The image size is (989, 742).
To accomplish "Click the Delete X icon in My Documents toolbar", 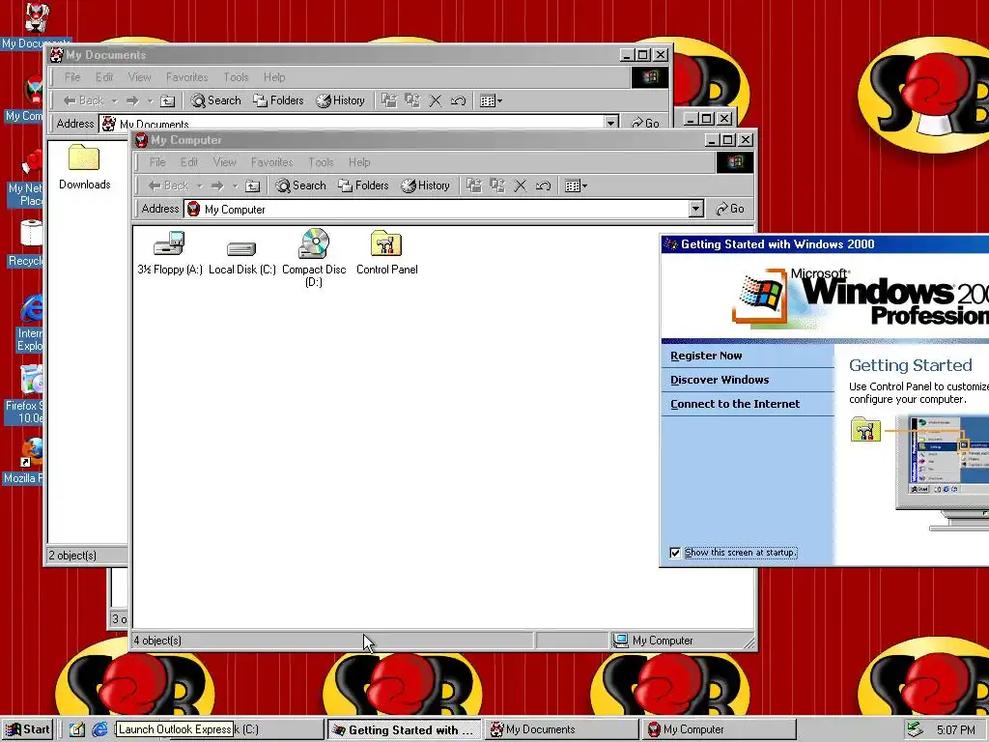I will (436, 100).
